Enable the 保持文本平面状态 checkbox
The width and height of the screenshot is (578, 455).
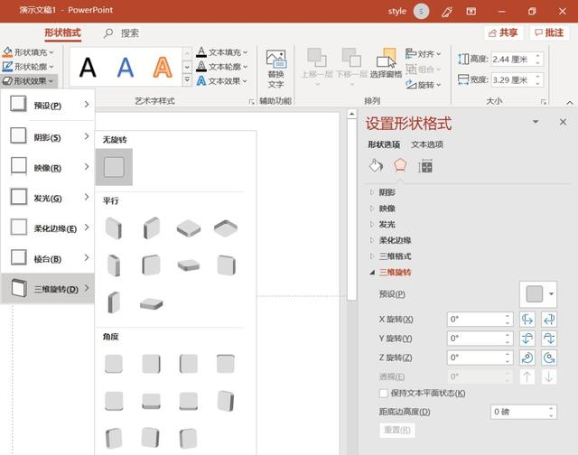385,394
